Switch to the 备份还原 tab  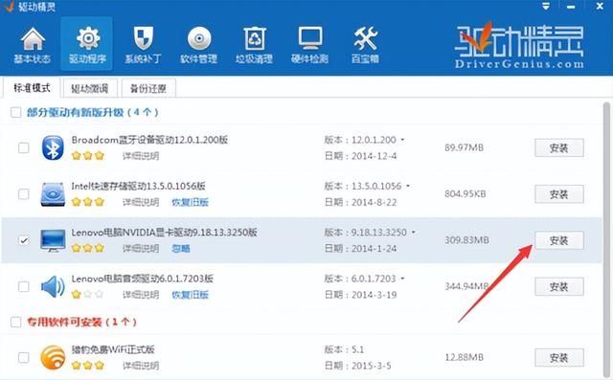[x=148, y=88]
